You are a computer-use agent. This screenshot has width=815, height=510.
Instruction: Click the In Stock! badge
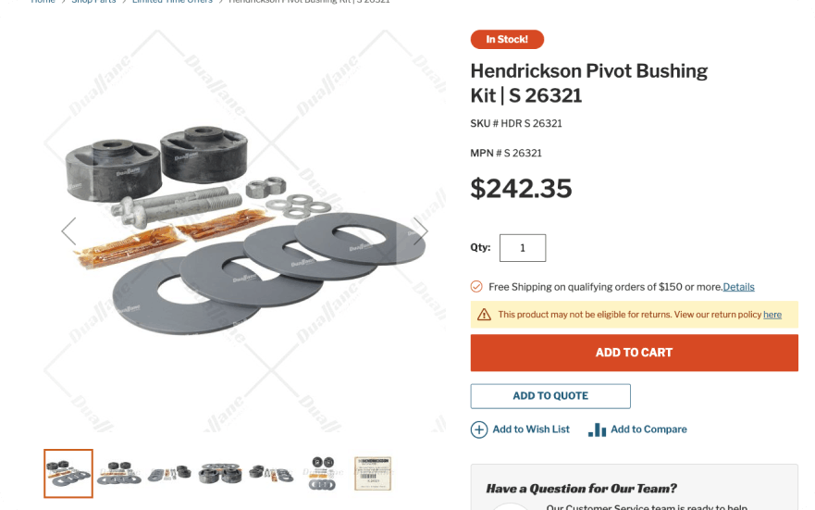(x=507, y=40)
